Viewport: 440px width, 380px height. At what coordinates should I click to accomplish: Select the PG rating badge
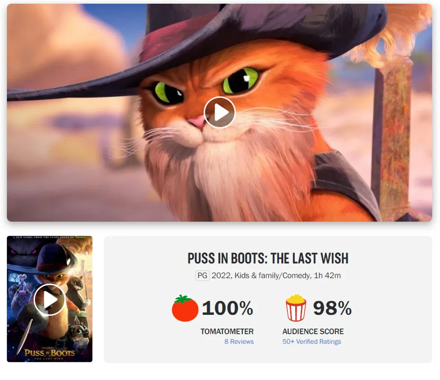tap(202, 276)
